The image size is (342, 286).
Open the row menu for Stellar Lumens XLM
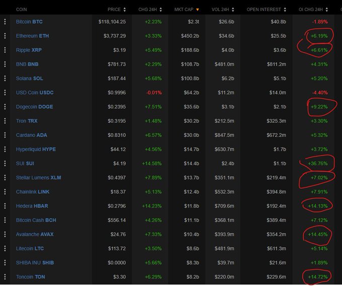tap(5, 178)
